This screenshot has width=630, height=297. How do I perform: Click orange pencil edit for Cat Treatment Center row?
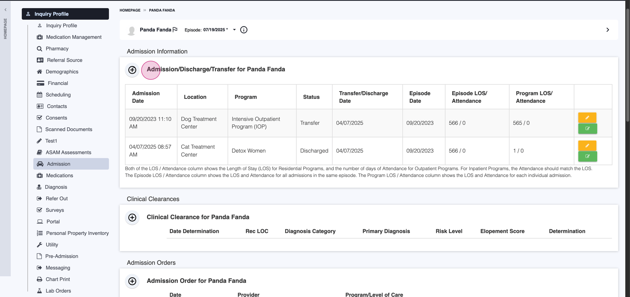587,146
